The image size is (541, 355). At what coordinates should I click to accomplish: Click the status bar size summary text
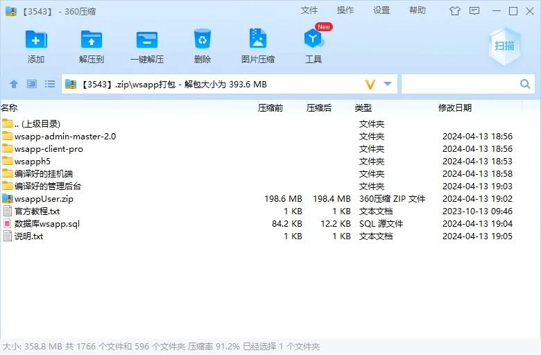click(x=161, y=347)
